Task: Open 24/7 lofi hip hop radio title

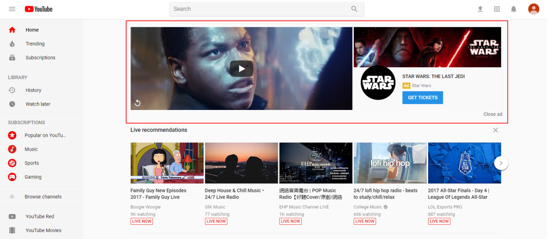Action: 385,194
